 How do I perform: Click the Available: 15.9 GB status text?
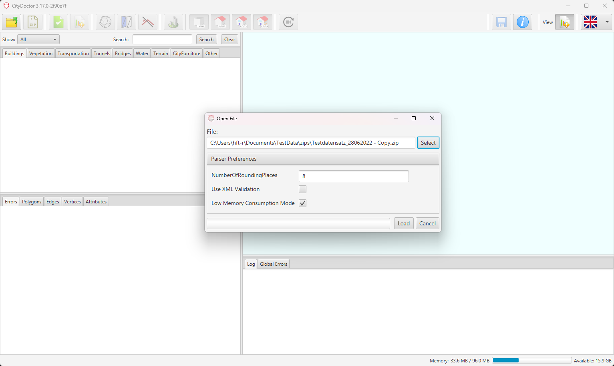click(592, 361)
